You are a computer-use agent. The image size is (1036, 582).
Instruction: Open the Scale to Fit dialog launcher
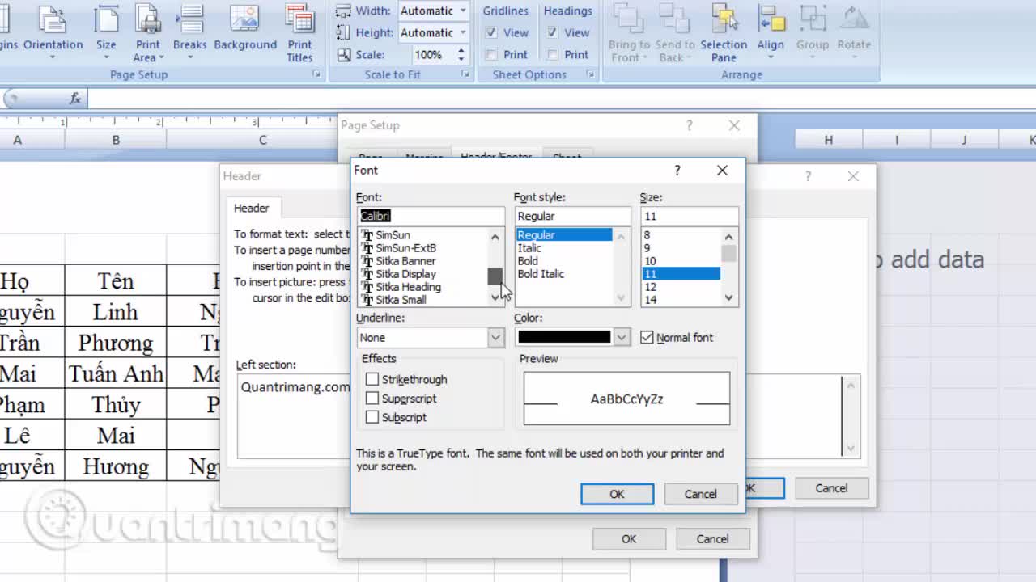(x=465, y=74)
